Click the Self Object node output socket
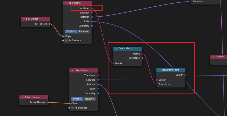227x116 pixels. pyautogui.click(x=50, y=24)
